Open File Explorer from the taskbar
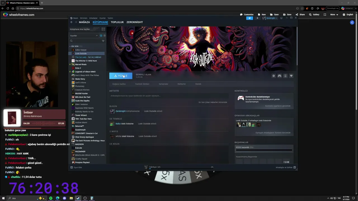Viewport: 358px width, 201px height. tap(71, 198)
